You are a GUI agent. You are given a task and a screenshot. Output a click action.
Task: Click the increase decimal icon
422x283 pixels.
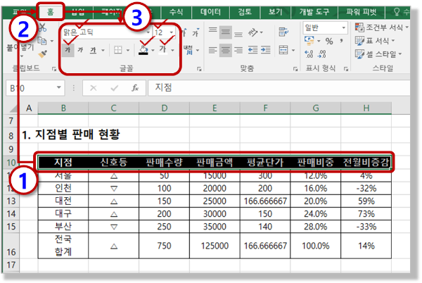[309, 54]
